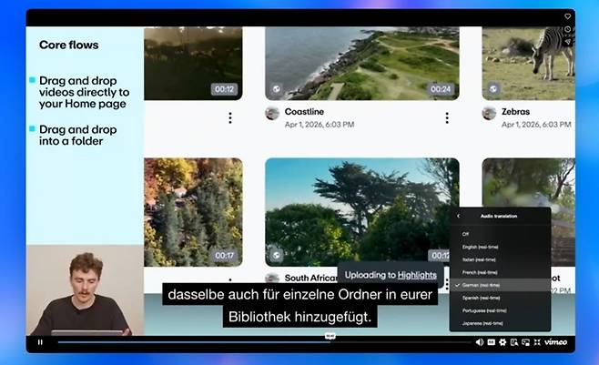Open the 00:17 autumn forest thumbnail
Viewport: 599px width, 365px height.
pyautogui.click(x=193, y=212)
